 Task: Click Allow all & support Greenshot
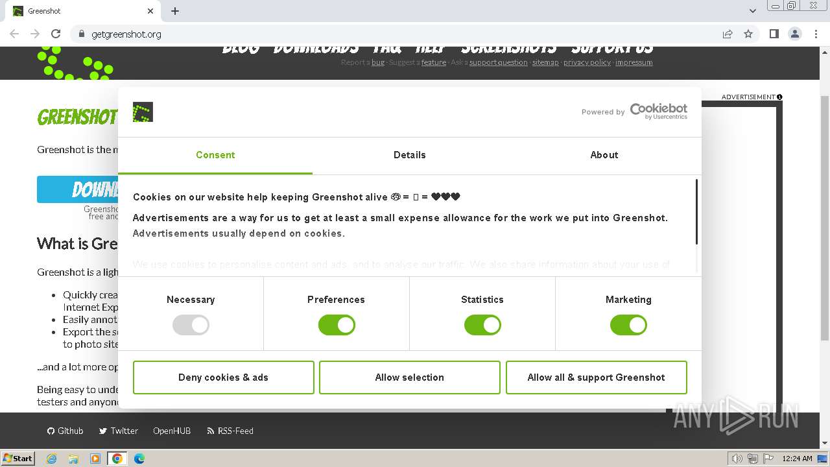point(596,377)
